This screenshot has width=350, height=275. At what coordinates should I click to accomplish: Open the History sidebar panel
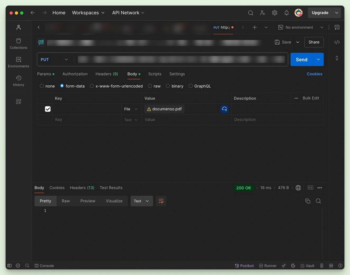pos(19,81)
